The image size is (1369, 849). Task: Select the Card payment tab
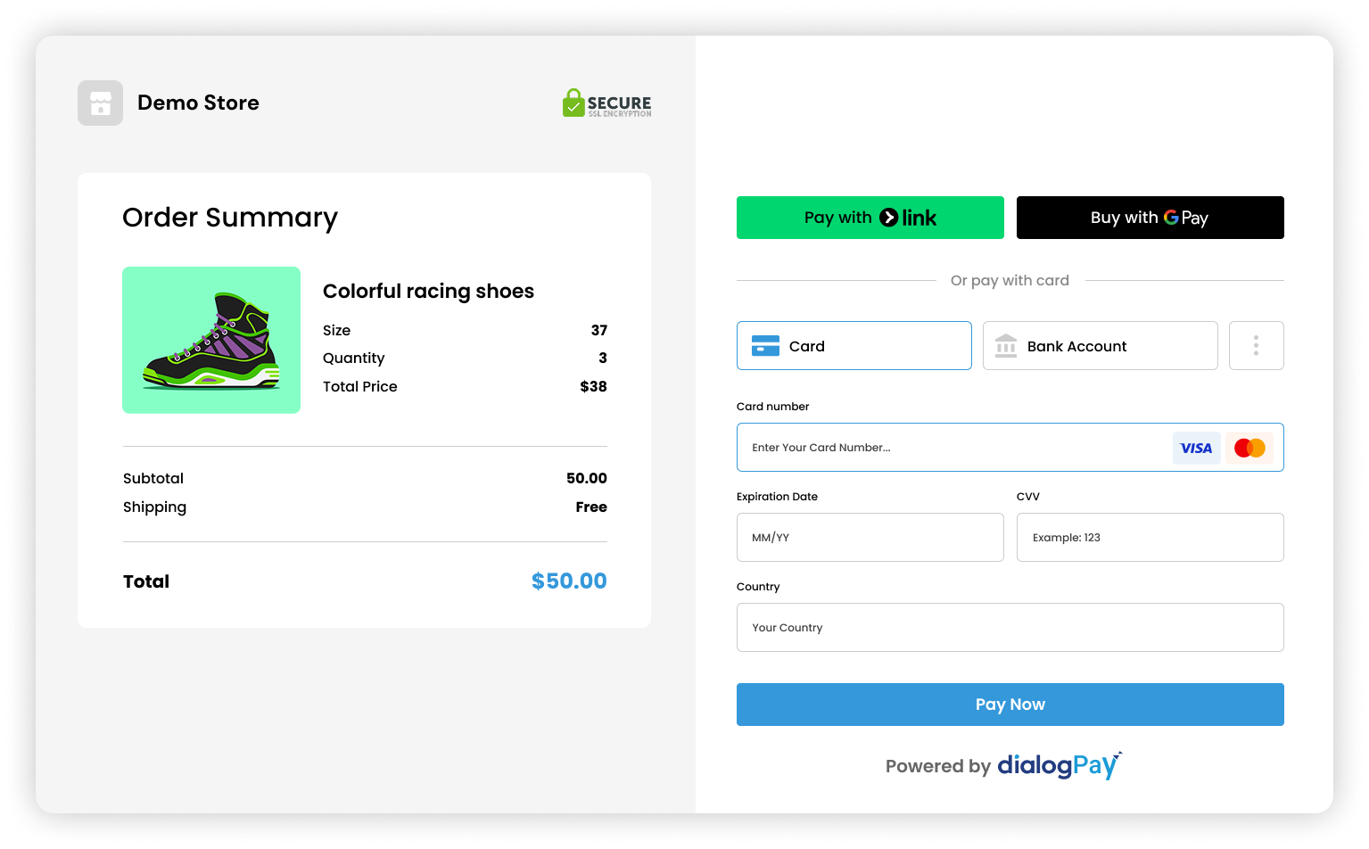pos(854,346)
